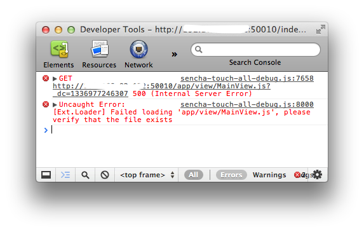
Task: Click the console input prompt line
Action: (185, 130)
